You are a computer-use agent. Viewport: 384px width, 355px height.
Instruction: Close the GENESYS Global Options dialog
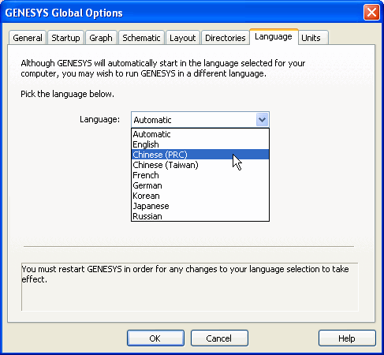(371, 12)
